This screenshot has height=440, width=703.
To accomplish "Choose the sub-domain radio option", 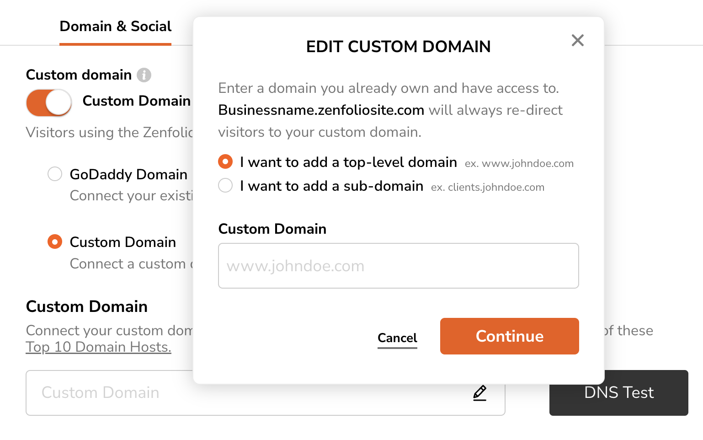I will coord(225,186).
